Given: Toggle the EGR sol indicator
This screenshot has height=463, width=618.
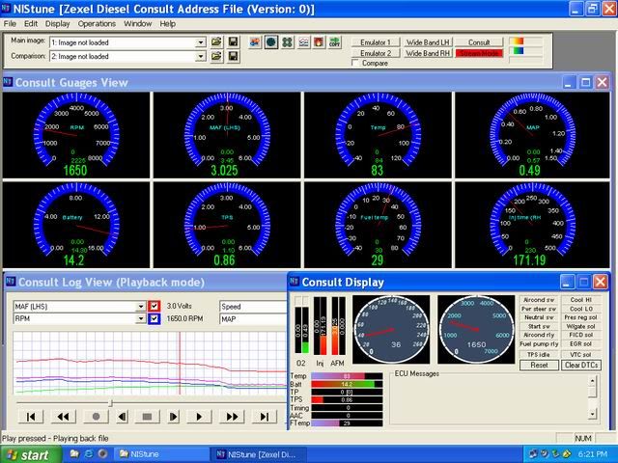Looking at the screenshot, I should tap(581, 343).
